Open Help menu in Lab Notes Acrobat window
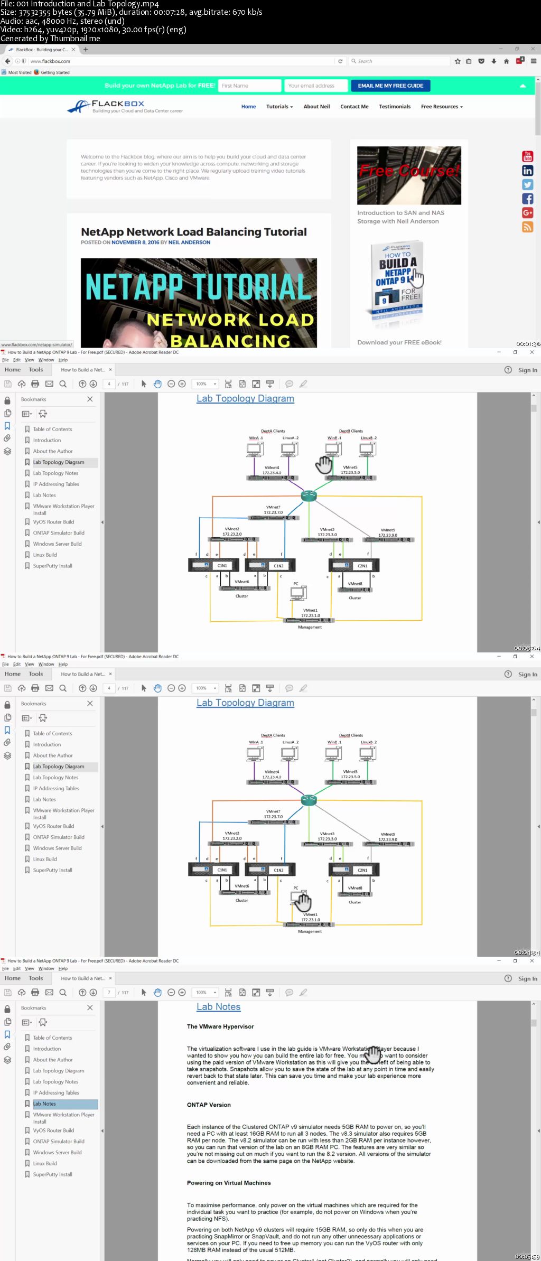The width and height of the screenshot is (541, 1261). click(63, 968)
